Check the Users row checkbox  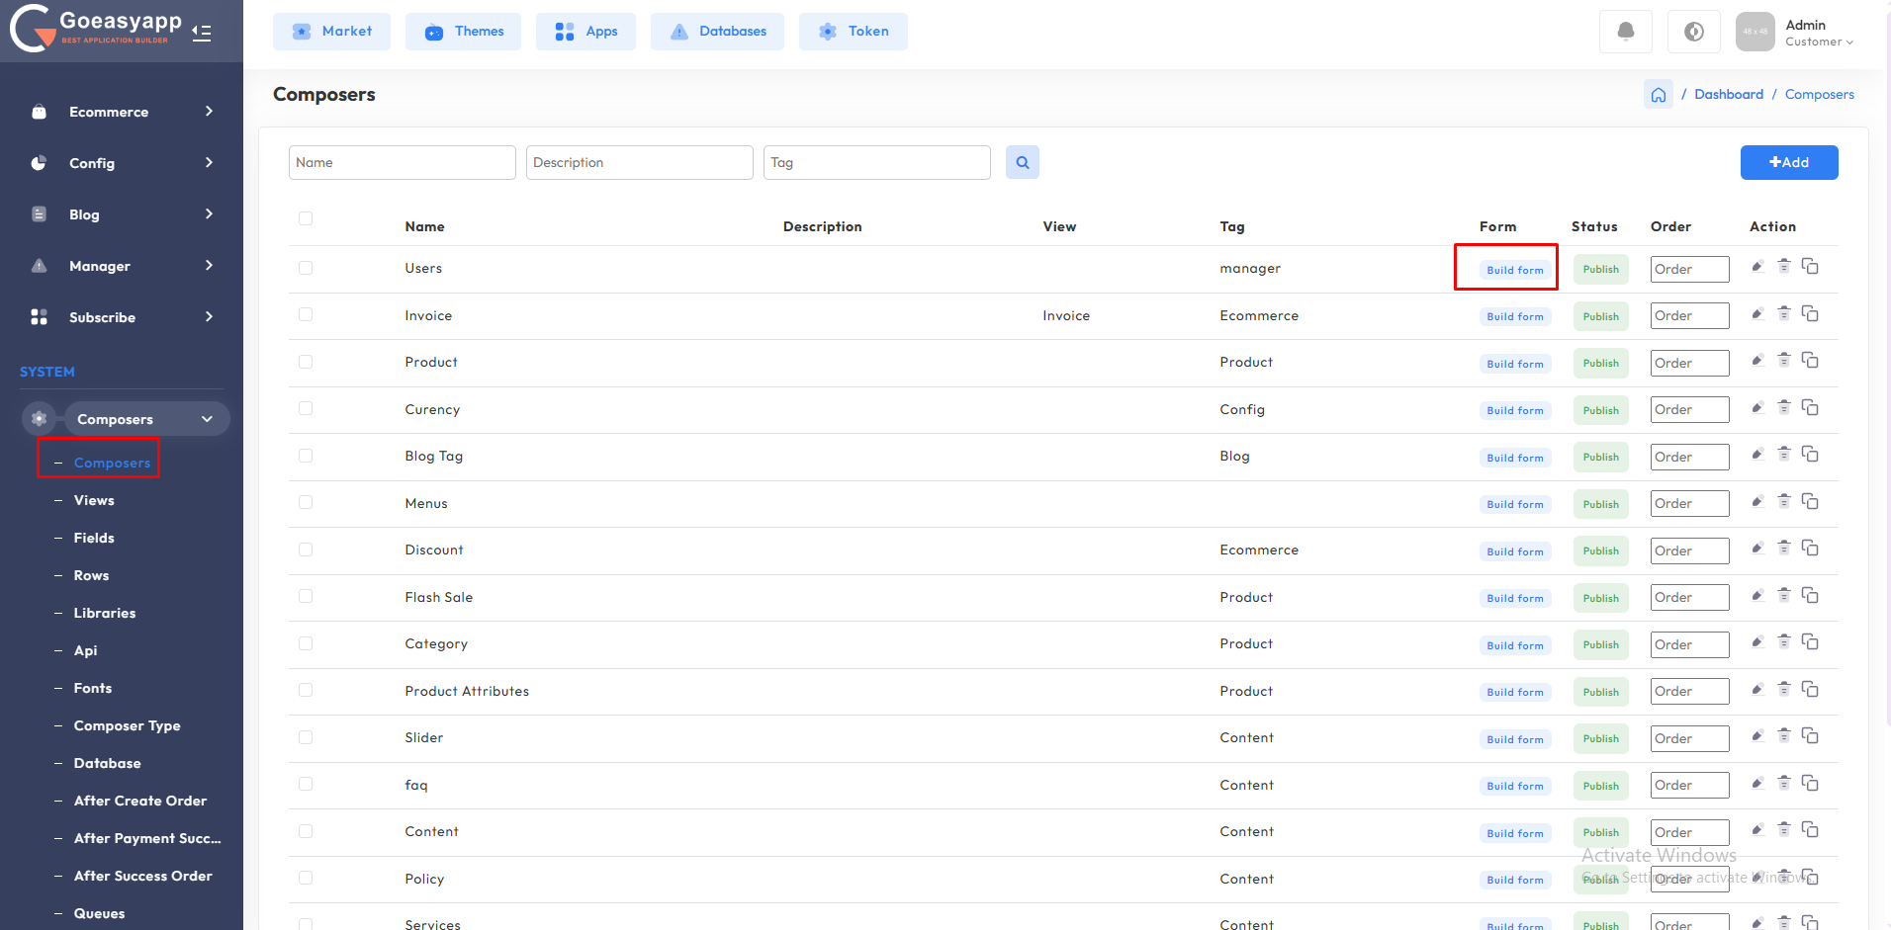tap(306, 268)
